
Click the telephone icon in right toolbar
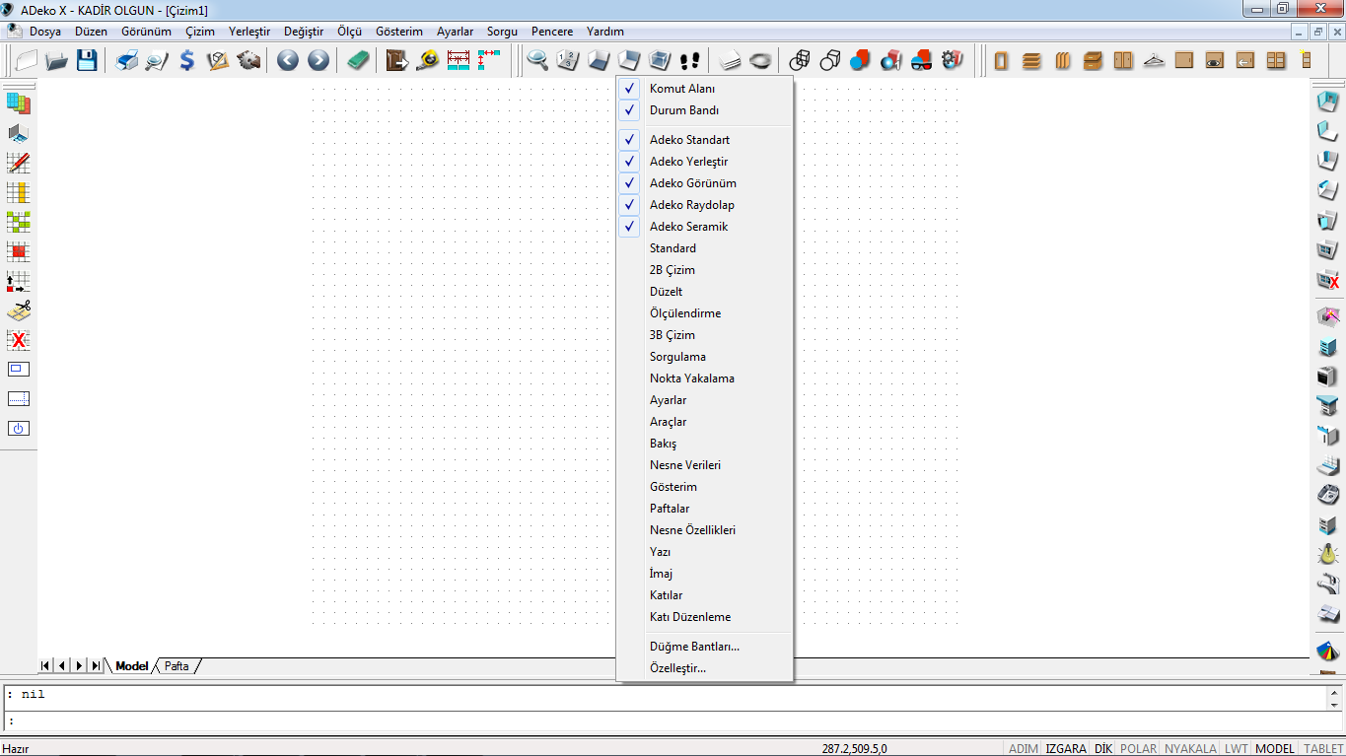1328,495
